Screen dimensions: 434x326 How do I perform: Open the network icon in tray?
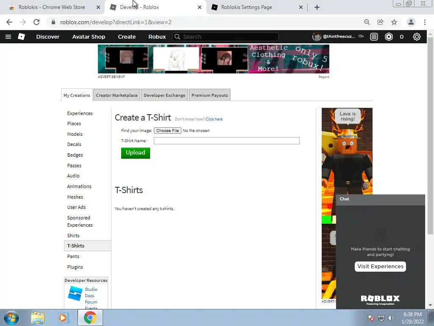pos(381,318)
